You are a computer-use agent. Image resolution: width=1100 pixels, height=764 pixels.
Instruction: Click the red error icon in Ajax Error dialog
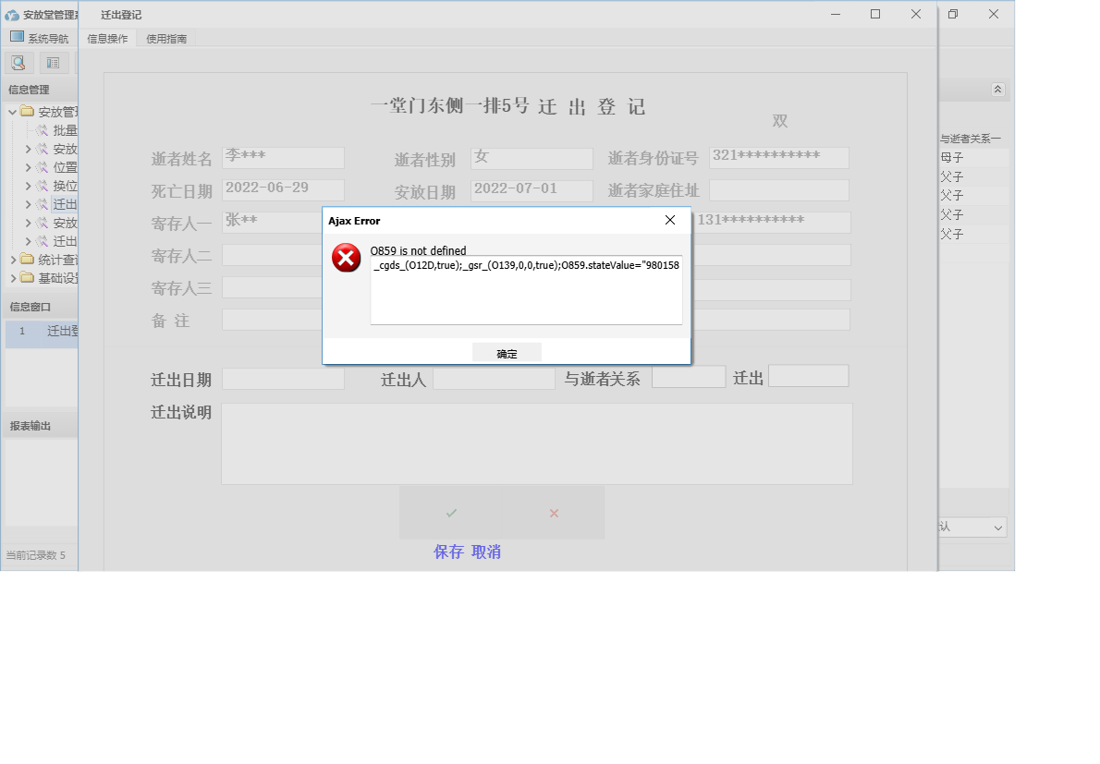[346, 258]
